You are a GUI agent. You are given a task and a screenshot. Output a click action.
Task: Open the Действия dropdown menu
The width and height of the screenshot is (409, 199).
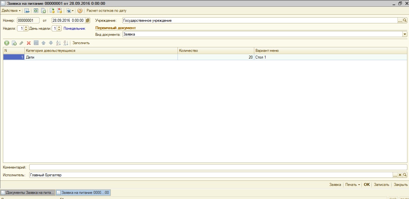(x=11, y=11)
